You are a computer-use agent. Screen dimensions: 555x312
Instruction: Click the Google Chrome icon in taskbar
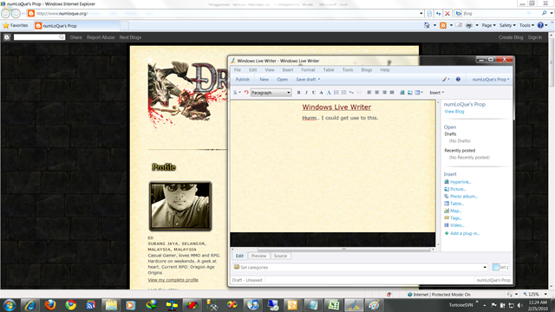71,304
